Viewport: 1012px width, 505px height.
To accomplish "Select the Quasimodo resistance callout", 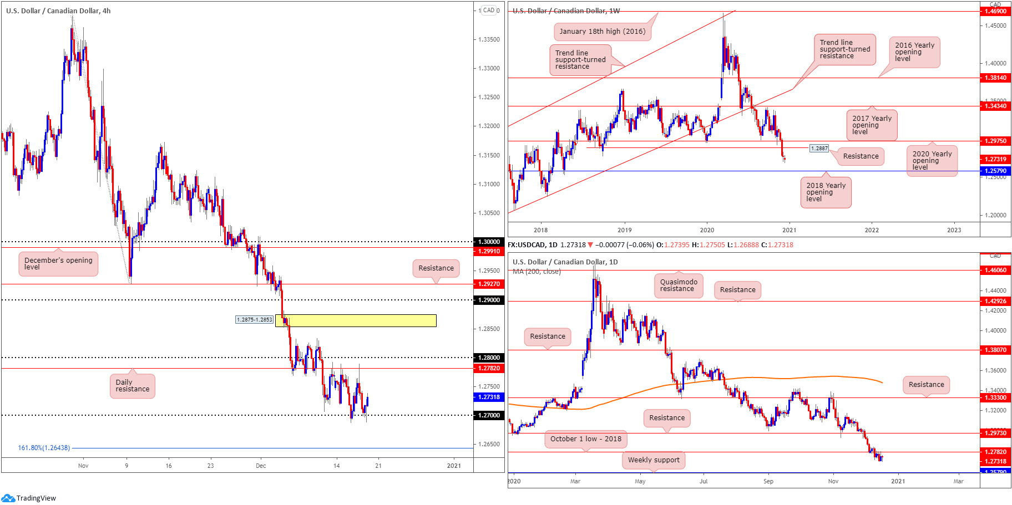I will coord(679,285).
